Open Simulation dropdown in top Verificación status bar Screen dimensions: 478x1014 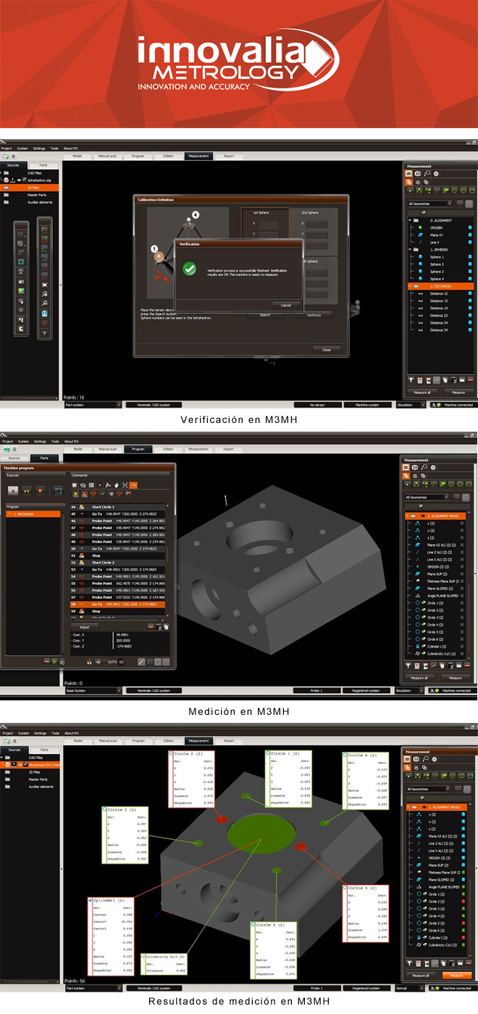[x=409, y=405]
